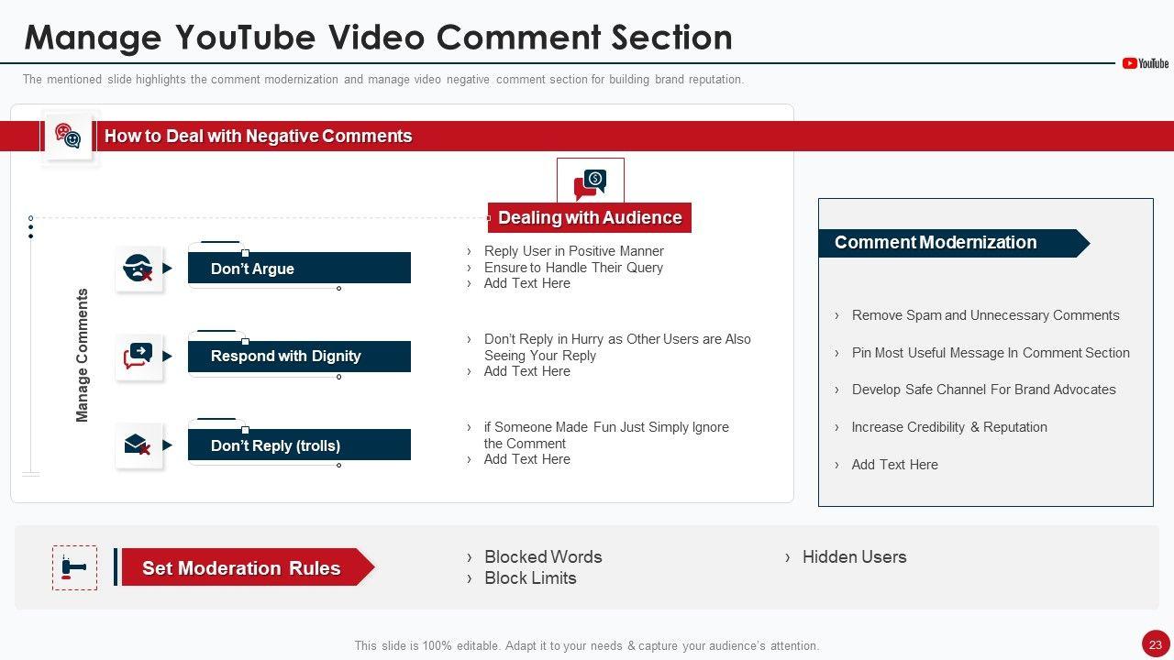This screenshot has height=660, width=1174.
Task: Click the Dealing with Audience banner
Action: [x=590, y=217]
